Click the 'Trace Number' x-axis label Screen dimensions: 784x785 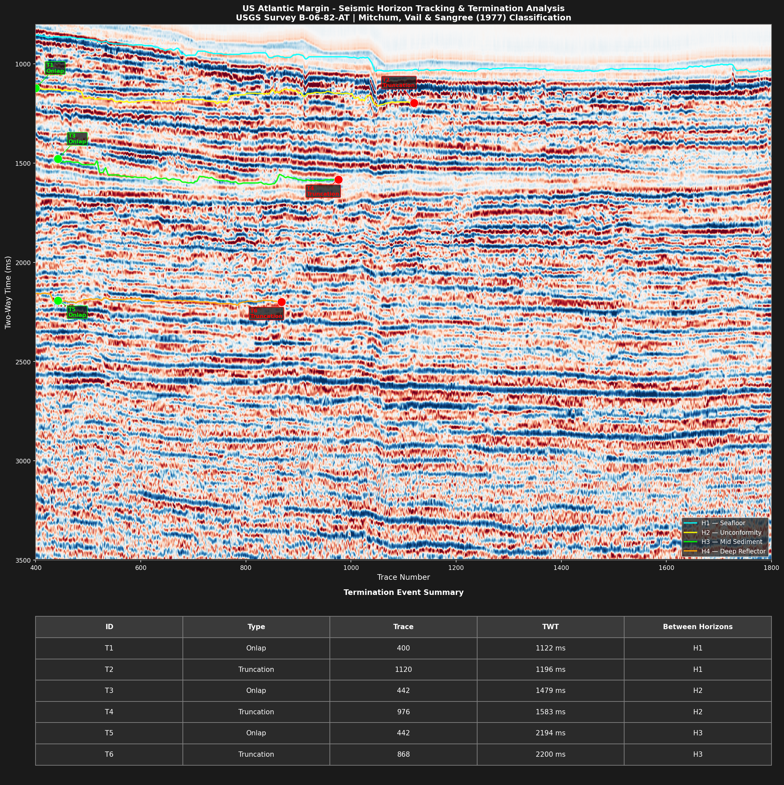point(404,577)
